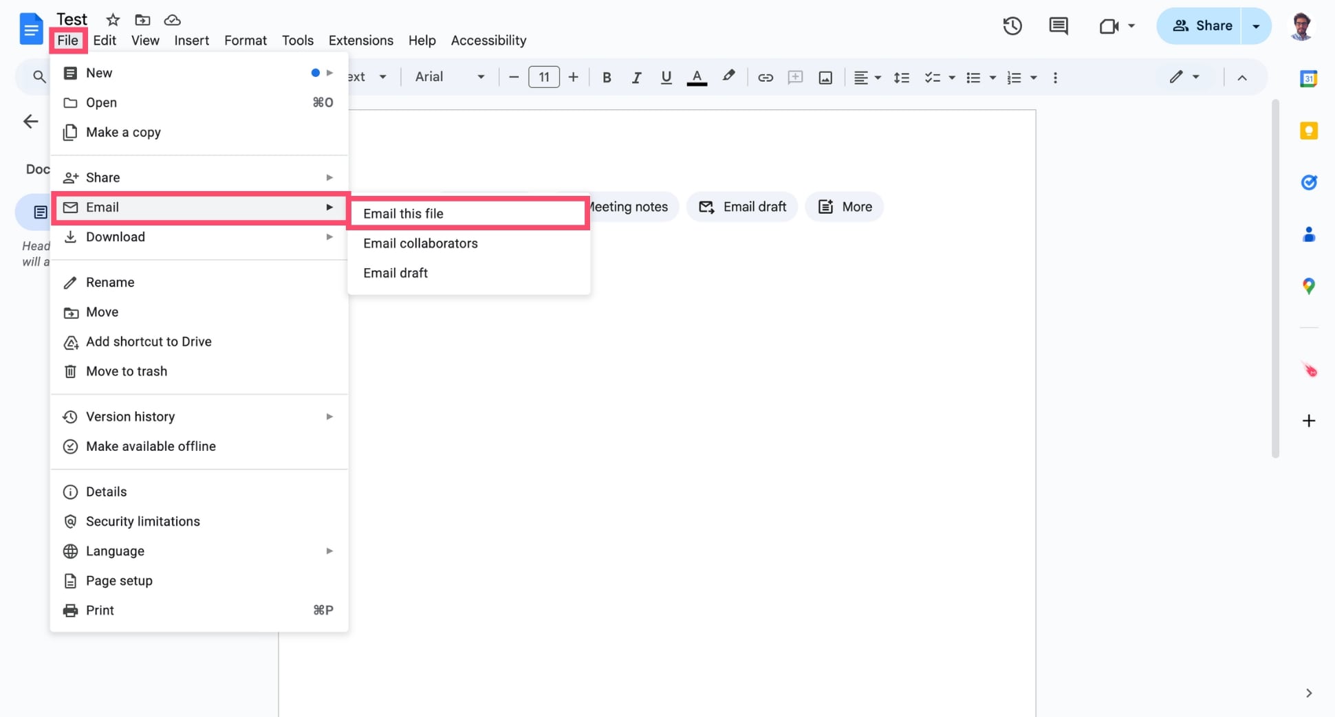Apply Italic formatting
The width and height of the screenshot is (1335, 717).
tap(636, 77)
